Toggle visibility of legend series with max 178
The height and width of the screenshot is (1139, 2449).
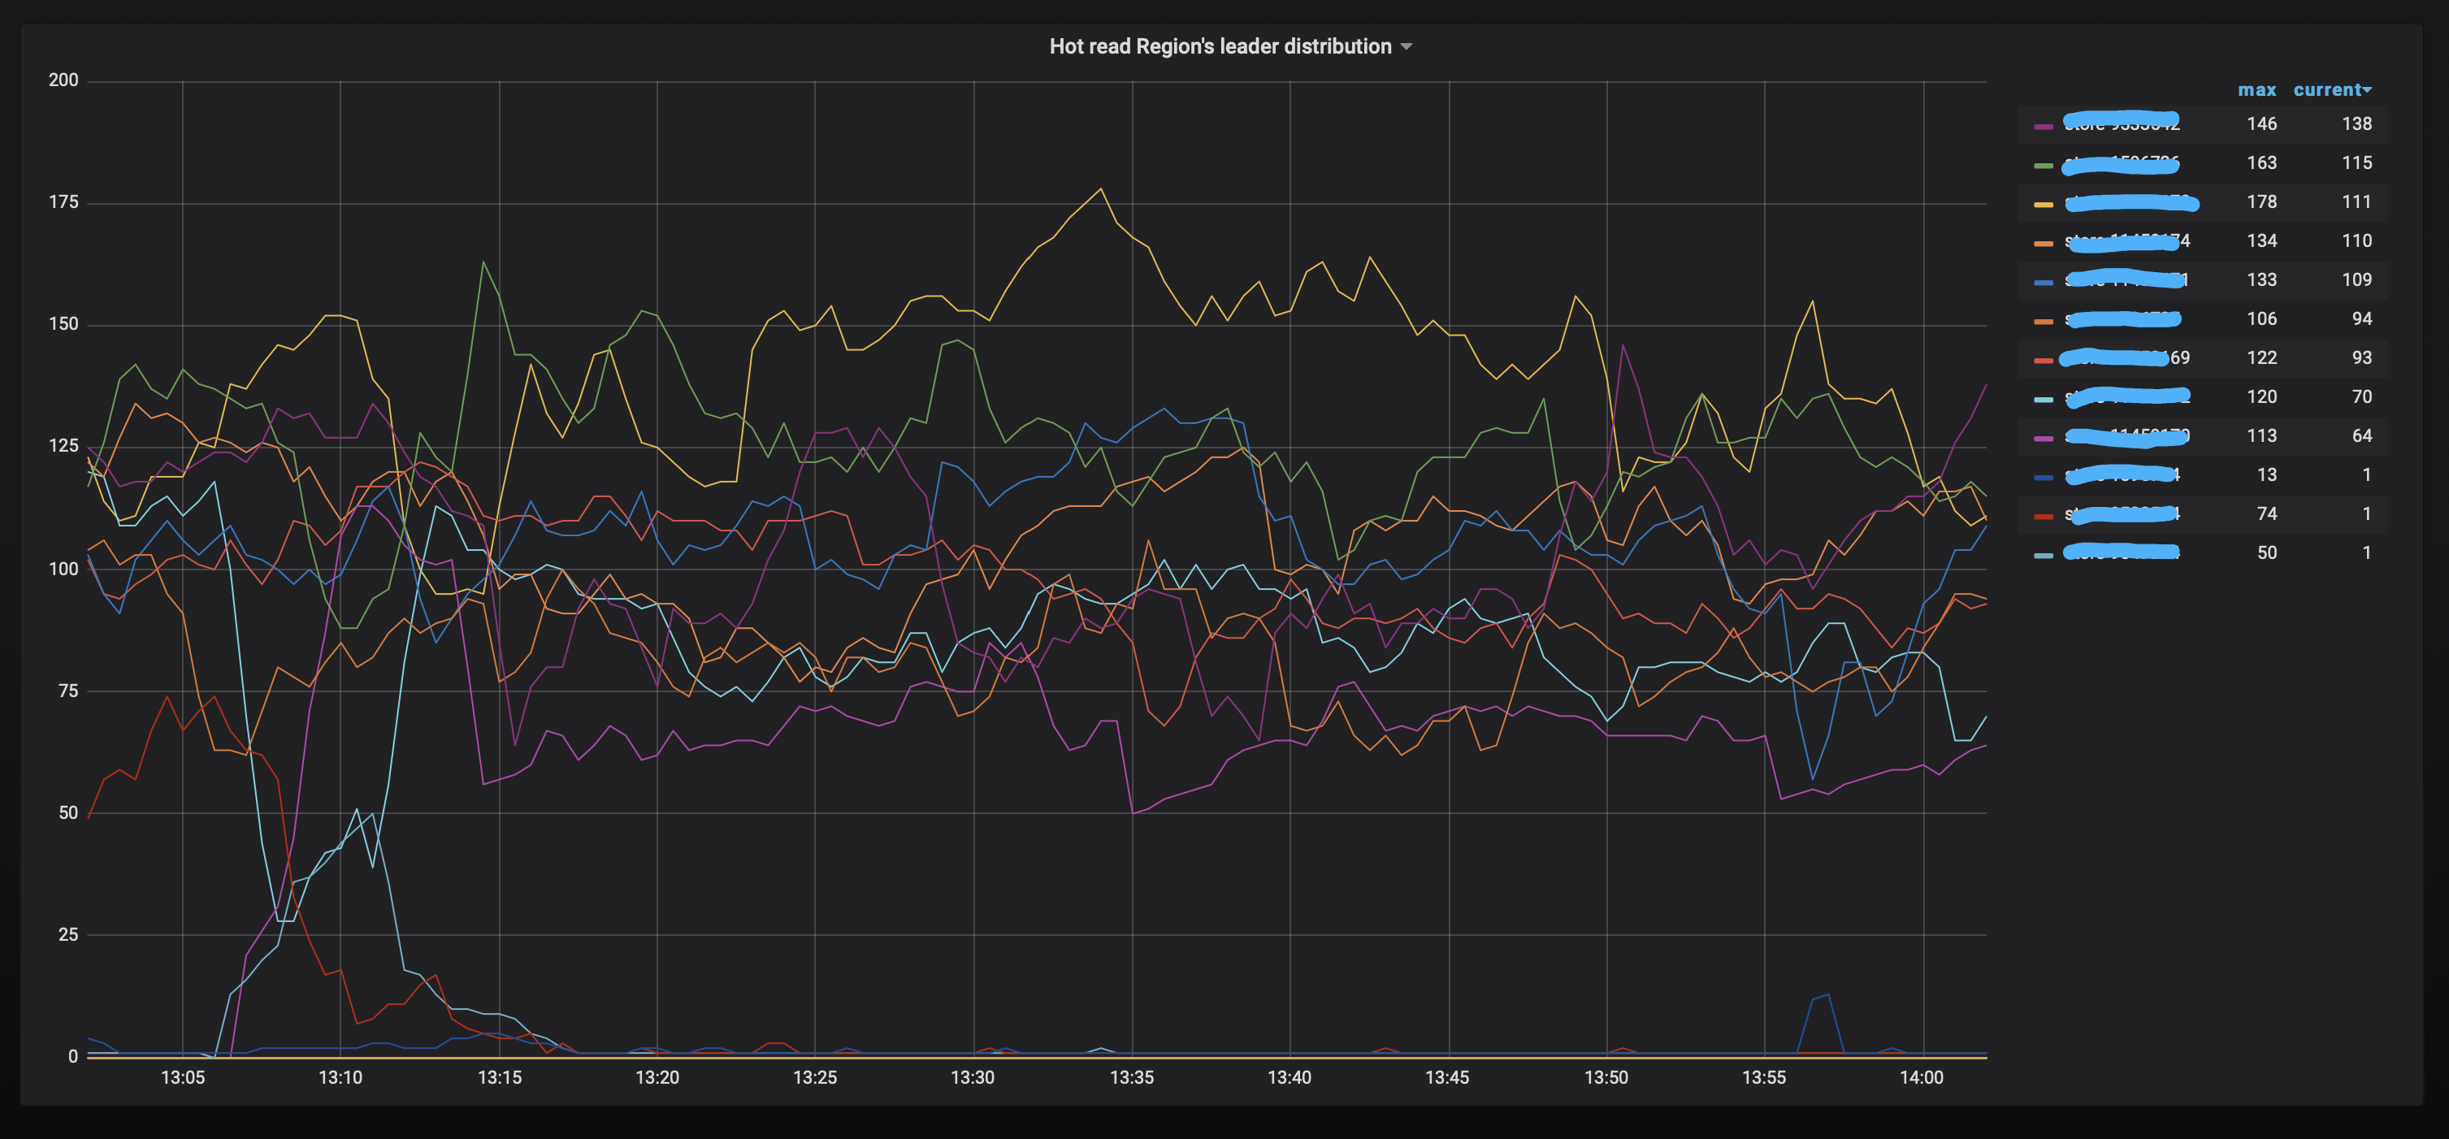tap(2130, 202)
